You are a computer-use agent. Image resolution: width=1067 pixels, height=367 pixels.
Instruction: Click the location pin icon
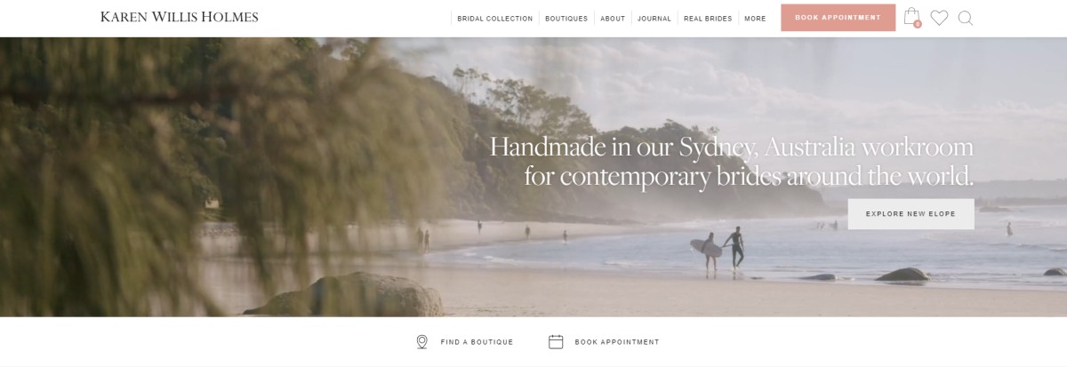pos(422,342)
